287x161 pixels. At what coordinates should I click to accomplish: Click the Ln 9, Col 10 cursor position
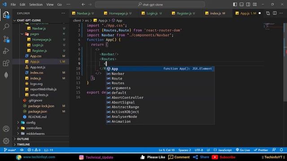tap(166, 150)
